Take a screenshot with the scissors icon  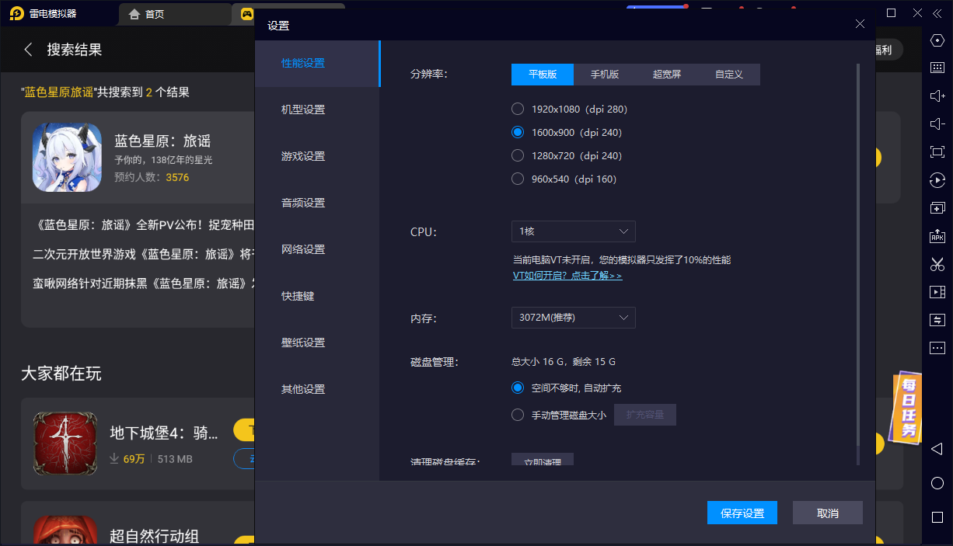[937, 264]
